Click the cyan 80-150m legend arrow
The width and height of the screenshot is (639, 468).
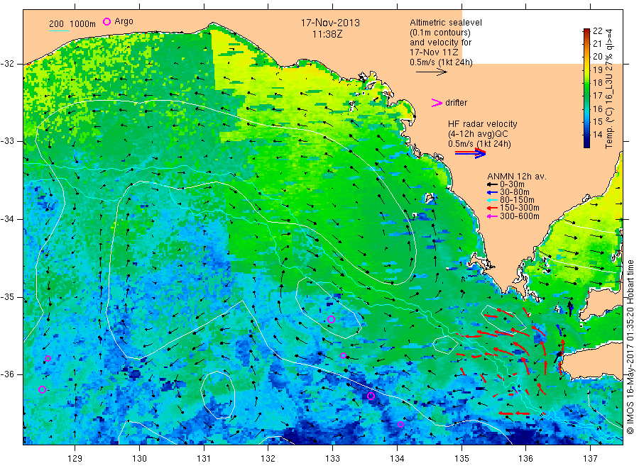click(x=492, y=200)
